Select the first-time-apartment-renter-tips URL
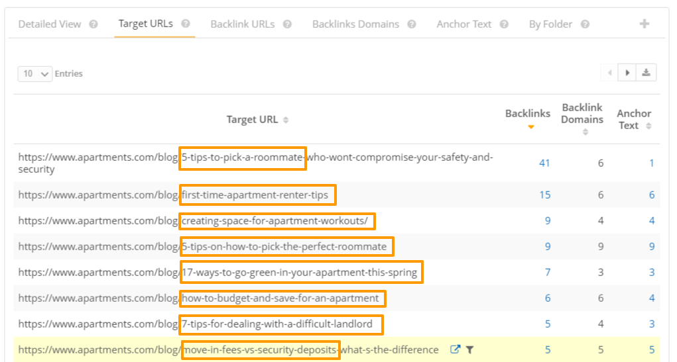Viewport: 677px width, 362px height. coord(173,195)
